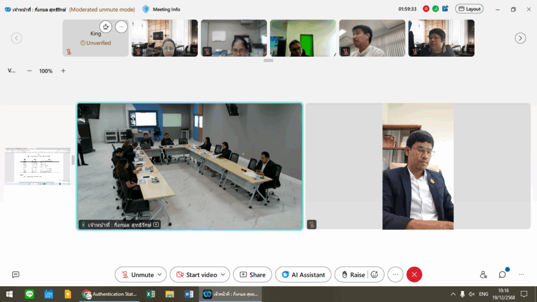Viewport: 537px width, 302px height.
Task: Expand audio options arrow beside Unmute
Action: 160,275
